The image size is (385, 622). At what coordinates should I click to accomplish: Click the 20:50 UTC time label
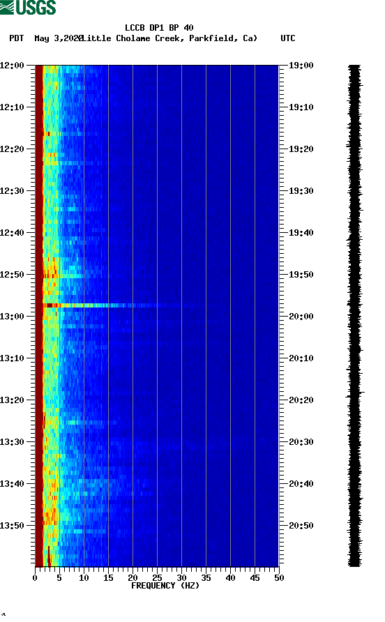pyautogui.click(x=301, y=526)
